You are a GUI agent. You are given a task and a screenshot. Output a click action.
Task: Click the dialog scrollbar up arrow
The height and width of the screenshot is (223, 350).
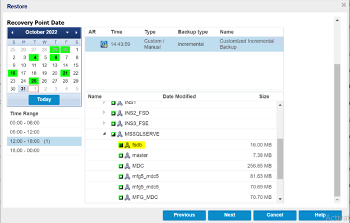tap(337, 20)
